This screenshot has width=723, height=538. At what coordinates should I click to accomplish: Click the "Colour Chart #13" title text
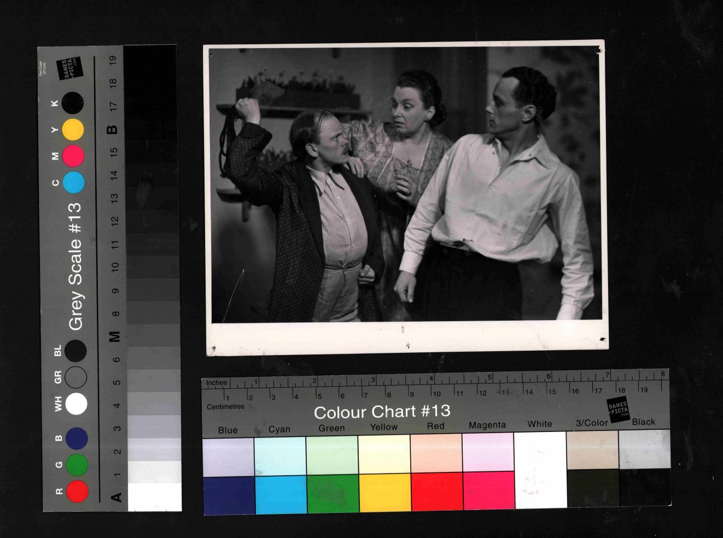coord(382,412)
